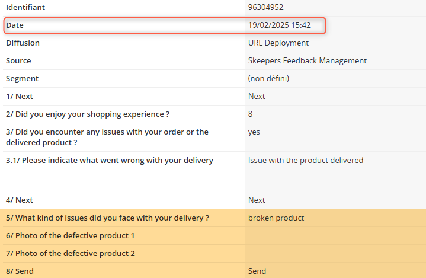Viewport: 426px width, 278px height.
Task: Click the 'yes' answer value
Action: pyautogui.click(x=254, y=132)
